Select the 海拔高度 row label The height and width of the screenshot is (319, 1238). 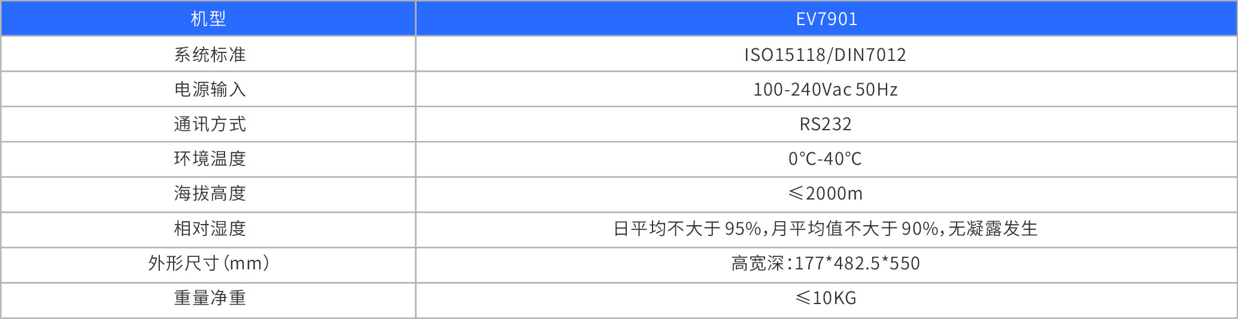210,193
